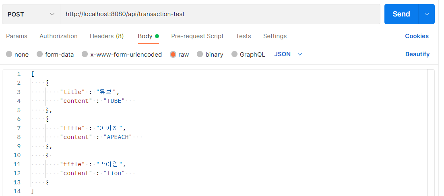The image size is (444, 196).
Task: Switch to the Params tab
Action: 17,36
